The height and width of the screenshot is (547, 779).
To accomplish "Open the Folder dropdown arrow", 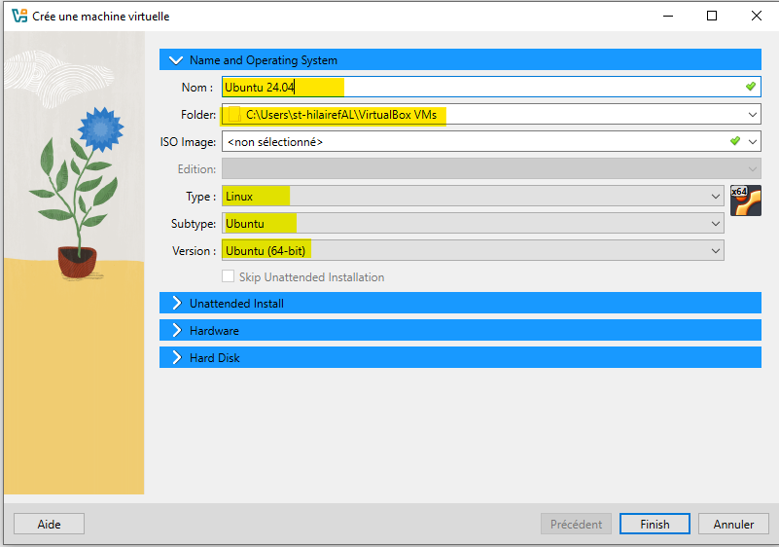I will (x=753, y=115).
